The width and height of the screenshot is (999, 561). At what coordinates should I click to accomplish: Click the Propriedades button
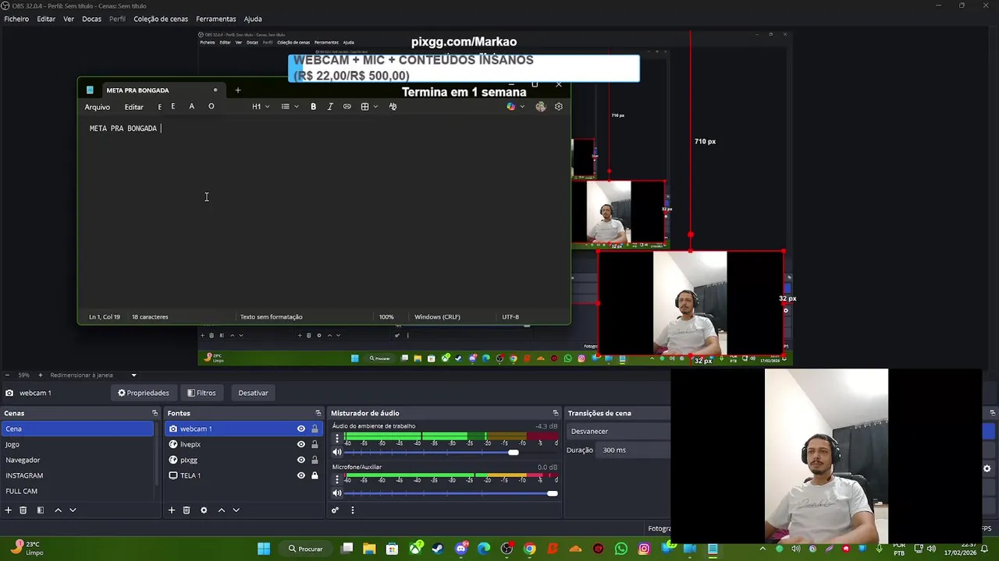144,393
